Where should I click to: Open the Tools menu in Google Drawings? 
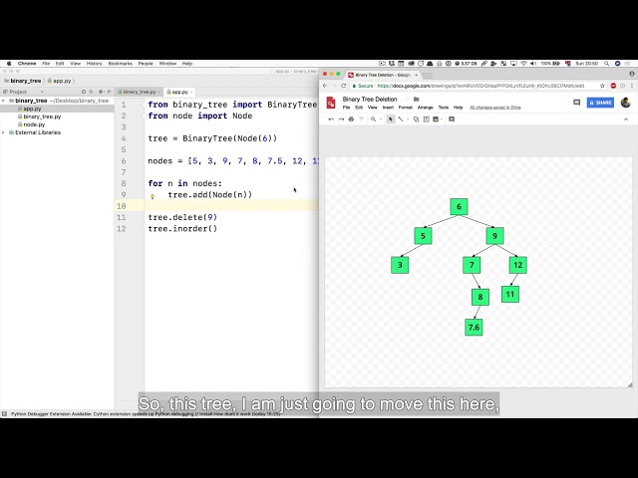(x=443, y=108)
